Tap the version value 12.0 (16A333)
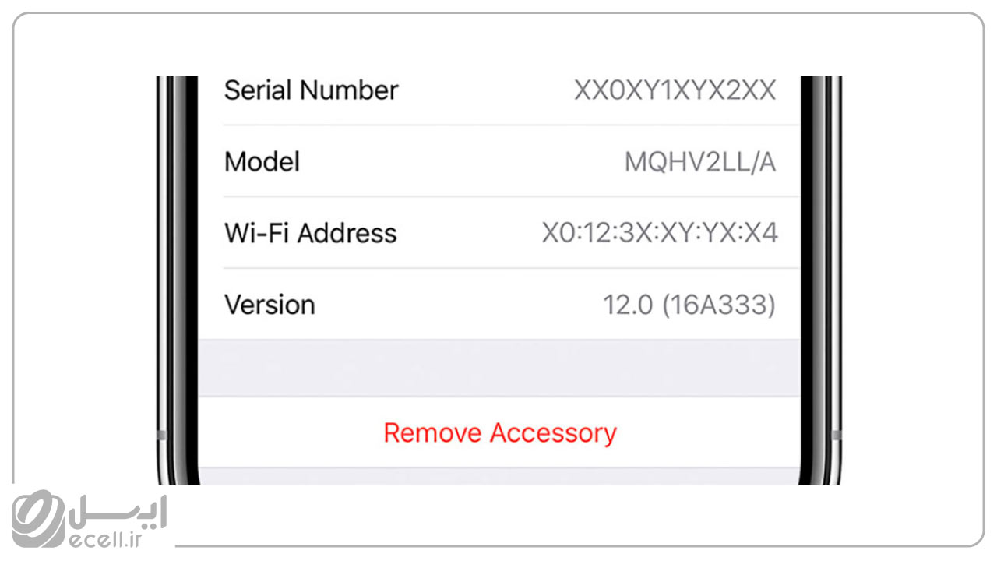The width and height of the screenshot is (997, 561). (x=689, y=305)
